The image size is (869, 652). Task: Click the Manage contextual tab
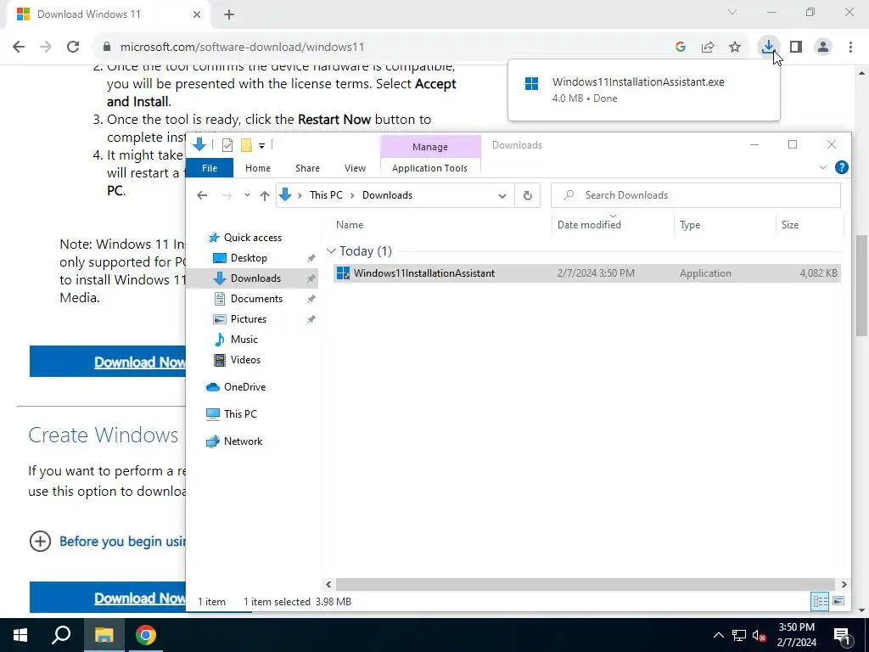coord(430,147)
